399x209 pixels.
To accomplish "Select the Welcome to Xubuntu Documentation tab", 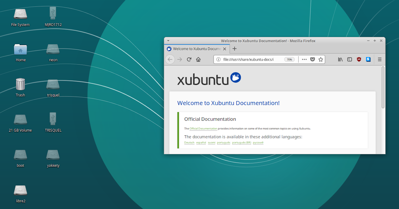I will (x=197, y=49).
